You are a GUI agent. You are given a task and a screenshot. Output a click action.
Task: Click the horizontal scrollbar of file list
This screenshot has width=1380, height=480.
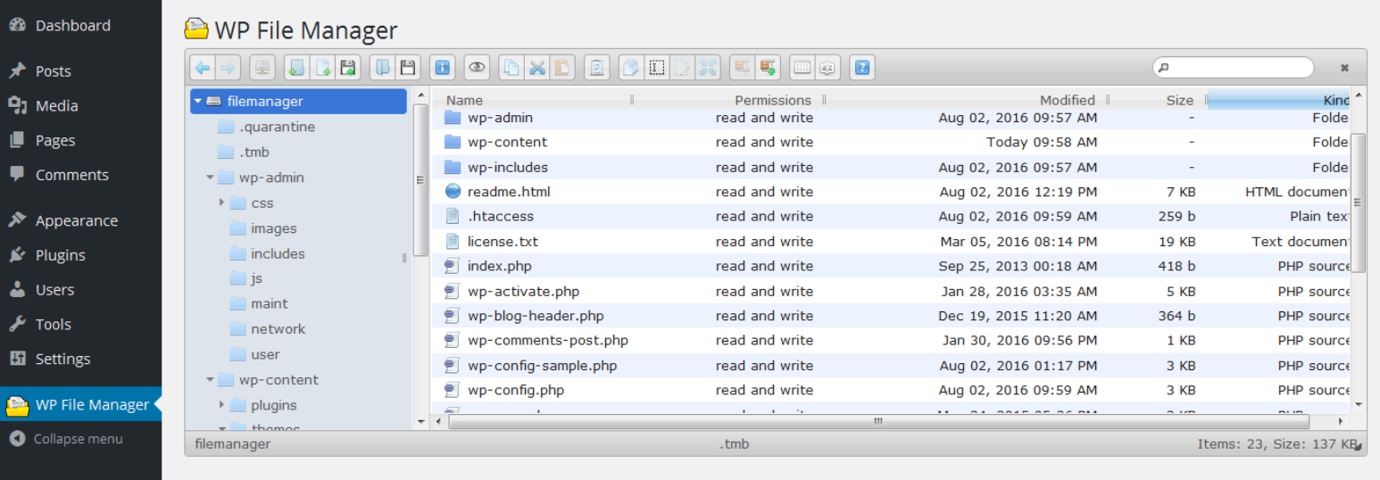click(x=878, y=421)
